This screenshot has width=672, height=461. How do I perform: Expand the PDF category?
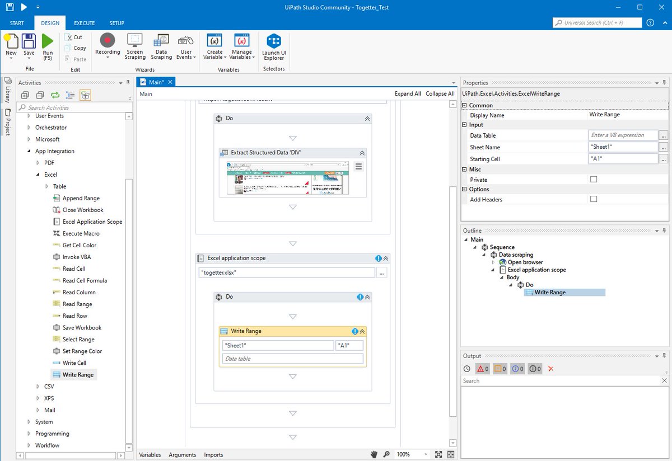click(x=38, y=163)
